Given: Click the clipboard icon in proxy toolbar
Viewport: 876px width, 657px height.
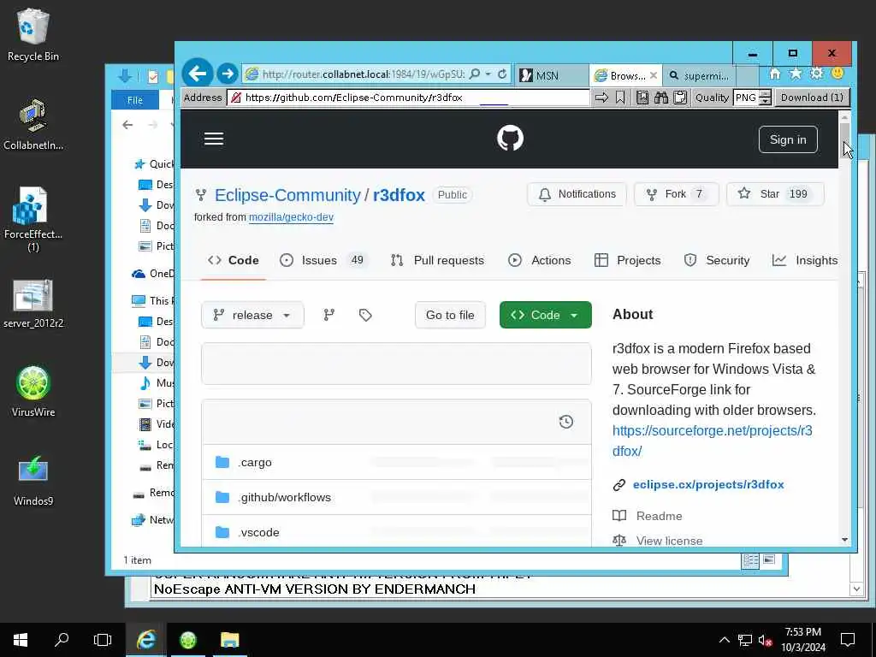Looking at the screenshot, I should tap(680, 98).
